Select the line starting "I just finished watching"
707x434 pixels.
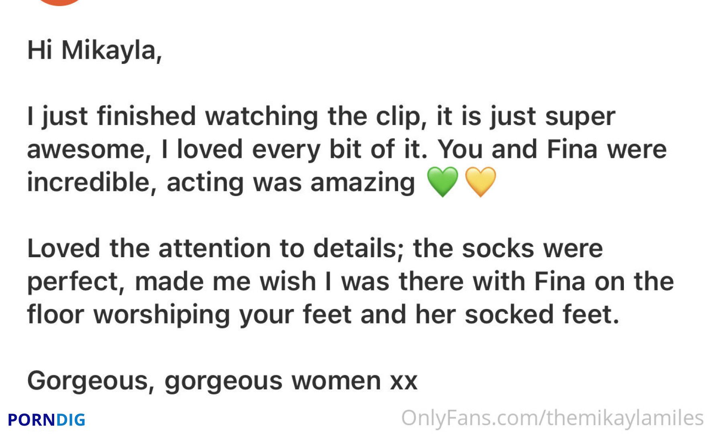click(x=321, y=117)
